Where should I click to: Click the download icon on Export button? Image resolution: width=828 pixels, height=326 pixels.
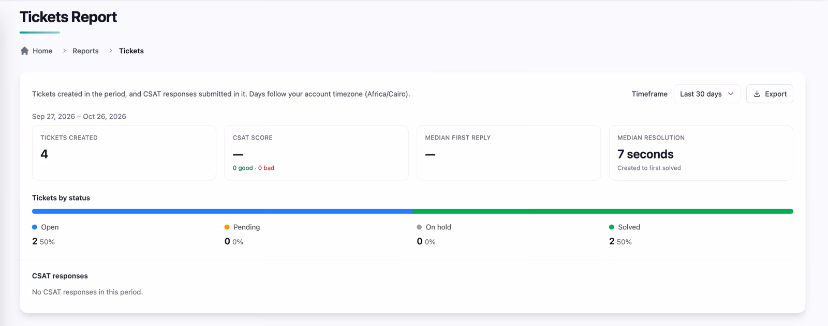[757, 94]
